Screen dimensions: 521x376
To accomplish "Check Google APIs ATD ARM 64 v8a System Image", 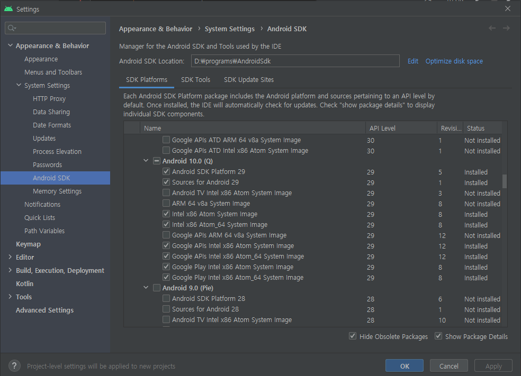I will (x=166, y=140).
